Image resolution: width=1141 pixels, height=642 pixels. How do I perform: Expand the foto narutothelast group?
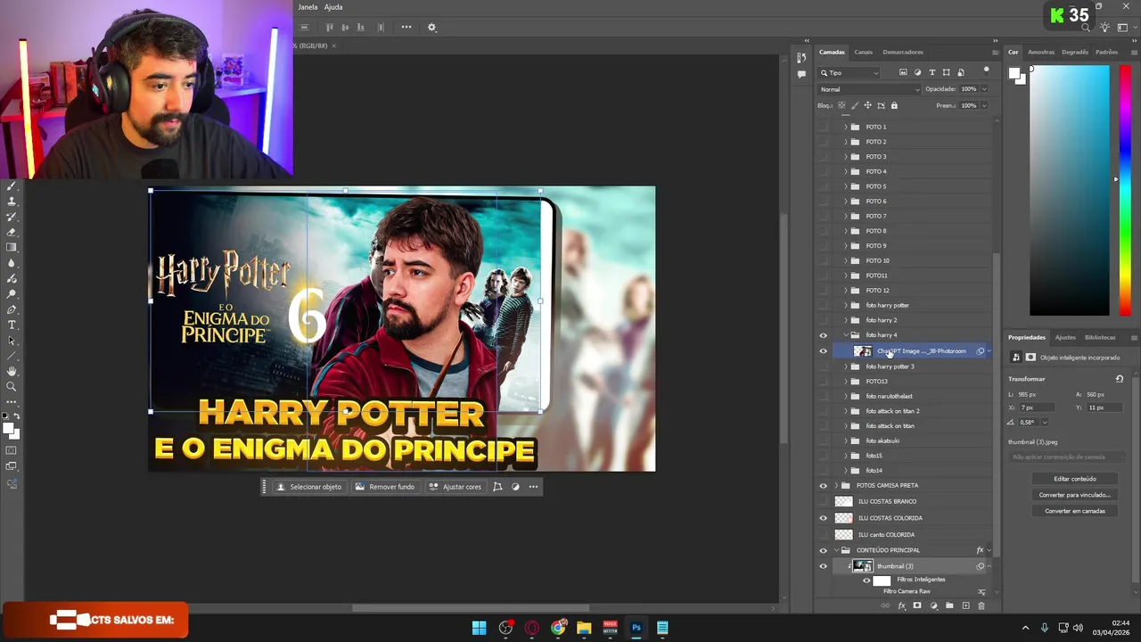pos(845,396)
